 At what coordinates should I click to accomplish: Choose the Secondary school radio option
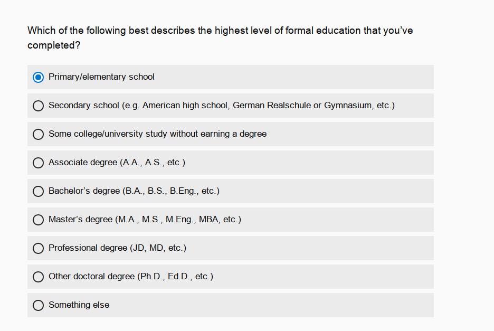point(38,106)
